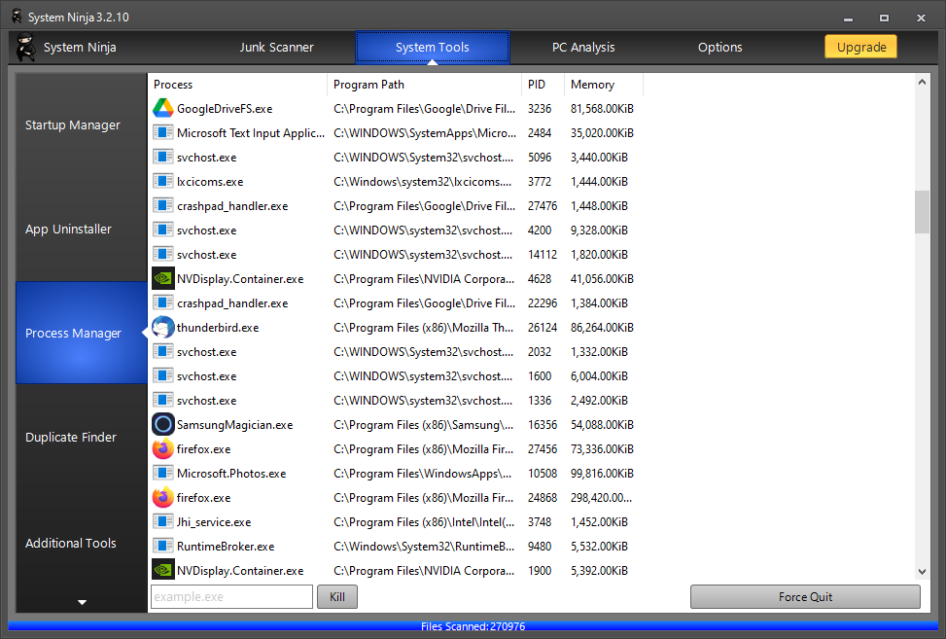
Task: Click the Files Scanned: 270976 status bar
Action: 473,626
